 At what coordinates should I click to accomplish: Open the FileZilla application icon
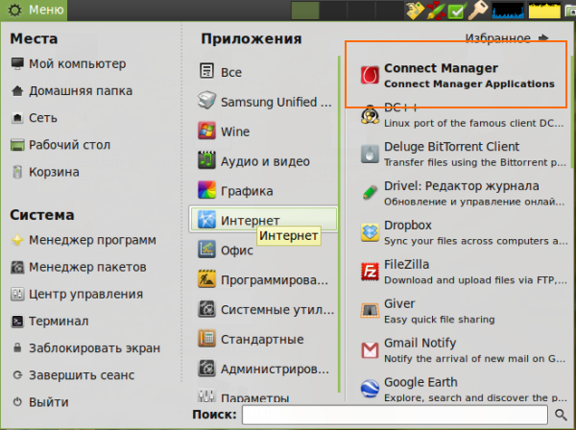pos(371,272)
